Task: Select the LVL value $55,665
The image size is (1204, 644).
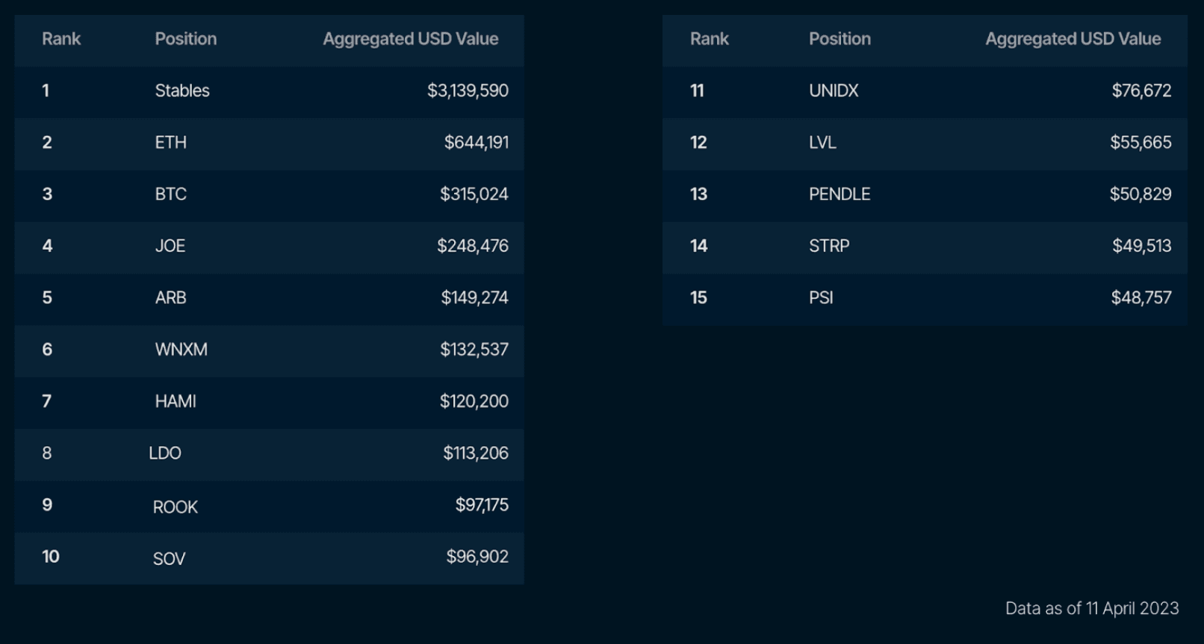Action: (x=1141, y=142)
